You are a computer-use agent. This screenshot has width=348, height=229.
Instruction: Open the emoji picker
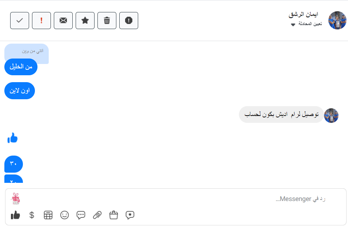click(64, 215)
